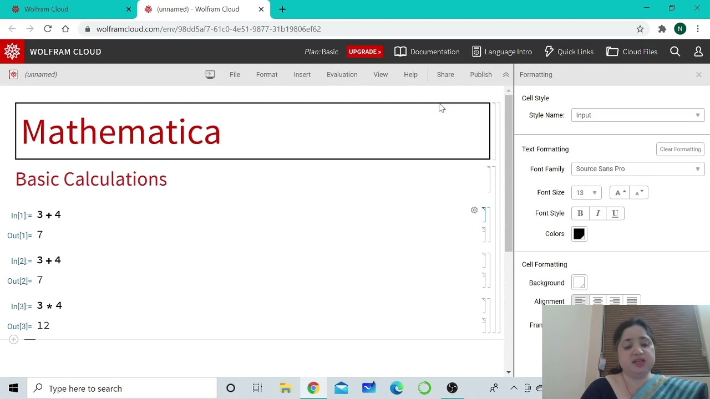Go to browser home page

(65, 29)
